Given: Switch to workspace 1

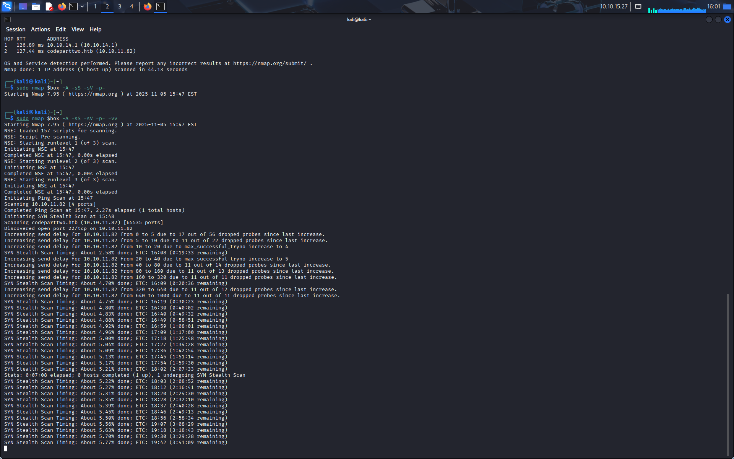Looking at the screenshot, I should [95, 7].
